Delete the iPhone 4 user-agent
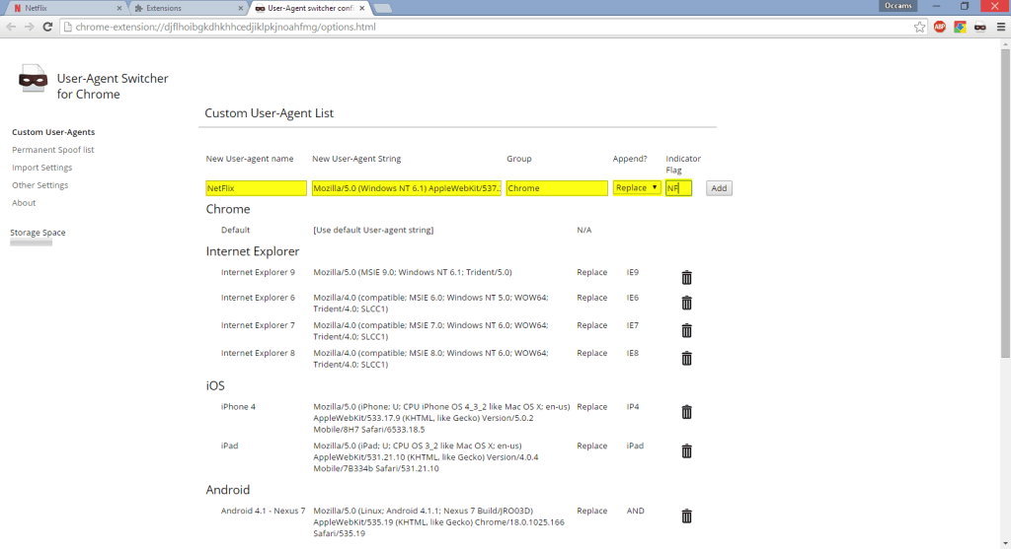Image resolution: width=1011 pixels, height=549 pixels. (x=687, y=412)
